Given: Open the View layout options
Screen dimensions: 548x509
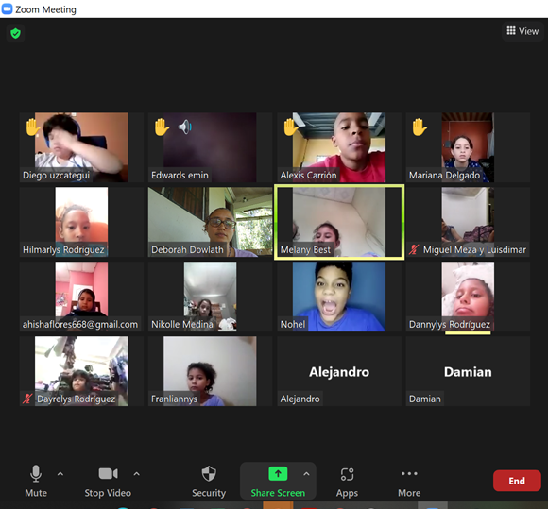Looking at the screenshot, I should tap(522, 31).
